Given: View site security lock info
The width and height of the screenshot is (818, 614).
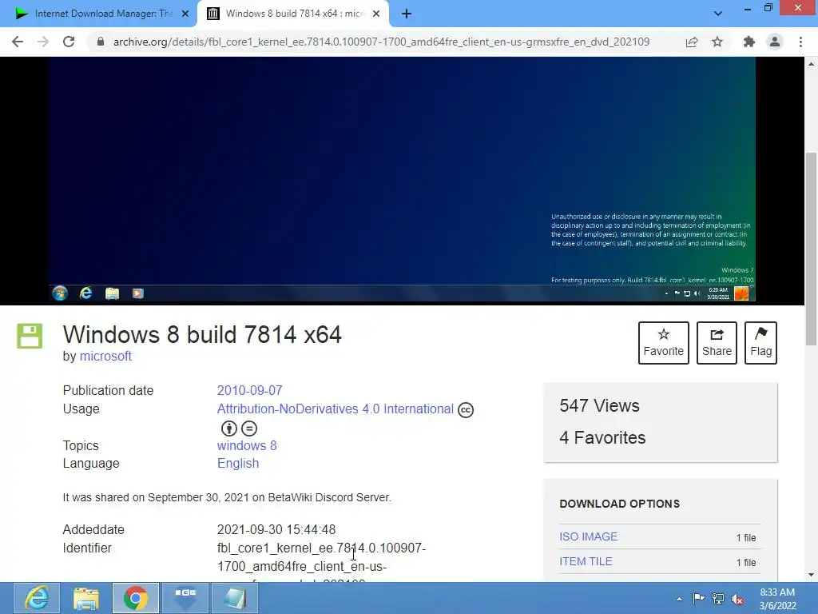Looking at the screenshot, I should click(x=101, y=42).
